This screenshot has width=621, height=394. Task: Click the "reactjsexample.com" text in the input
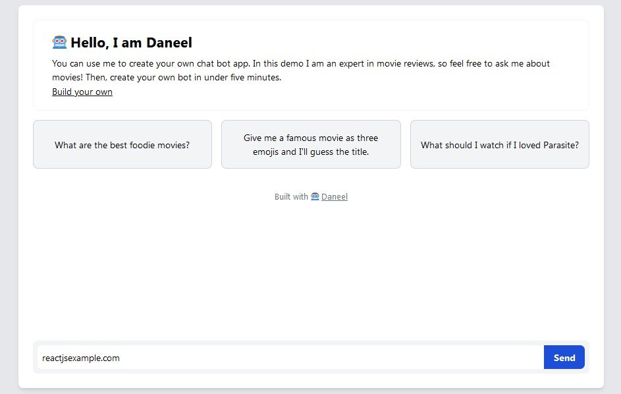(81, 358)
